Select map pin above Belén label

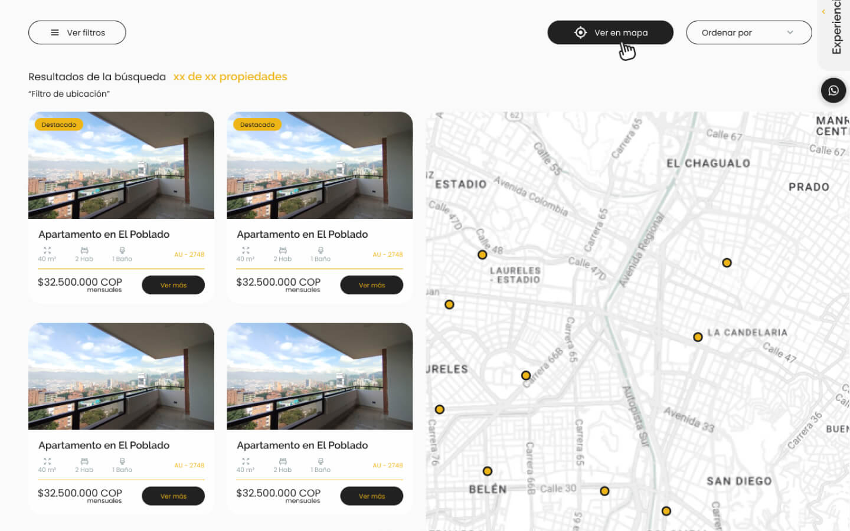click(487, 471)
